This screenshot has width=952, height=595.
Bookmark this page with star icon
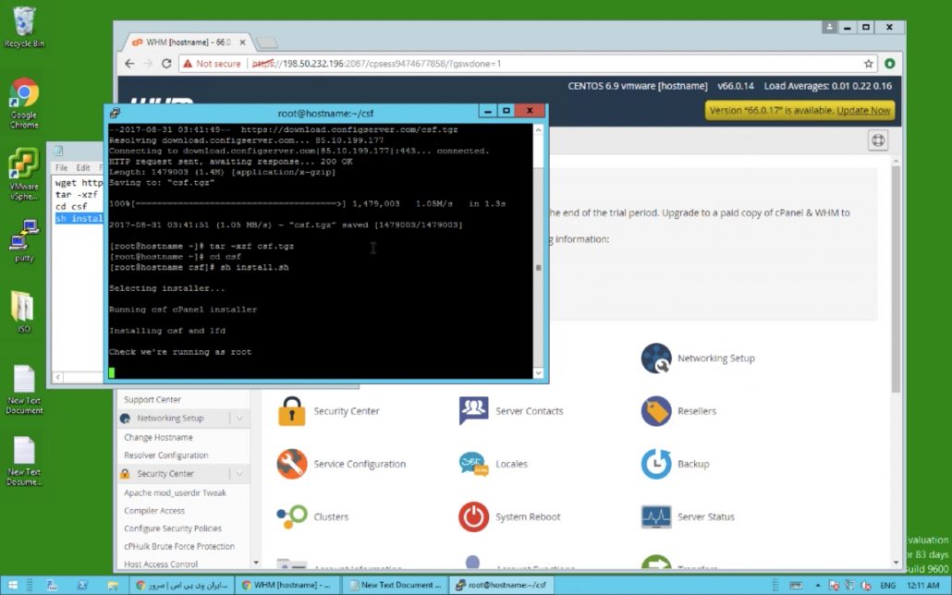[x=869, y=64]
